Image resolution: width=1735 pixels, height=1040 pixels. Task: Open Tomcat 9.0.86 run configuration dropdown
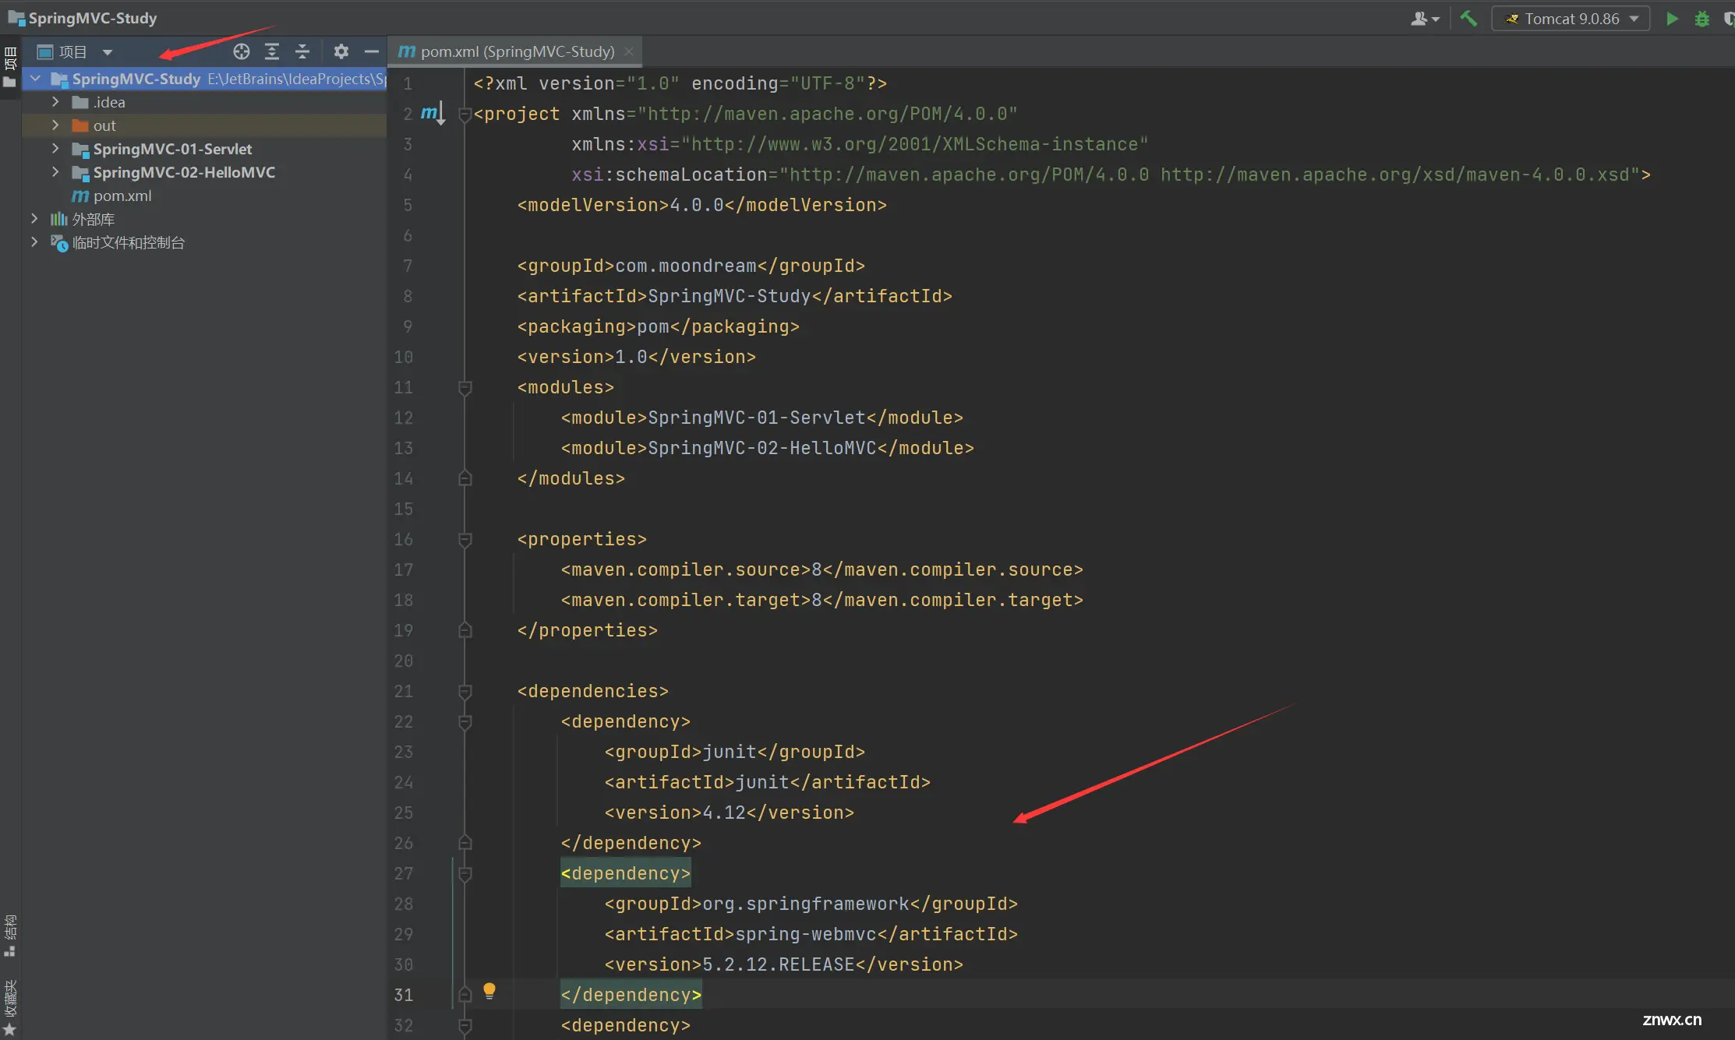(1571, 19)
